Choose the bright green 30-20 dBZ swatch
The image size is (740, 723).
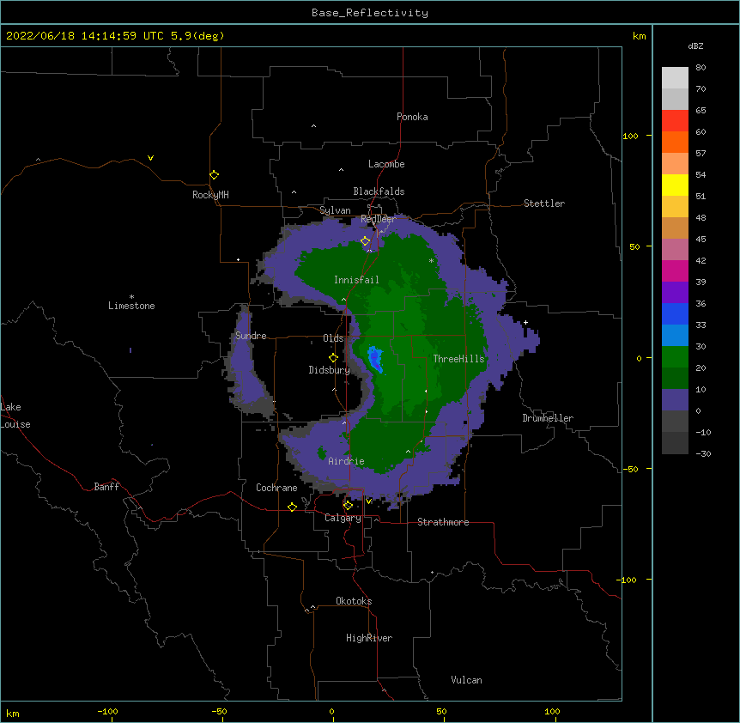[675, 357]
